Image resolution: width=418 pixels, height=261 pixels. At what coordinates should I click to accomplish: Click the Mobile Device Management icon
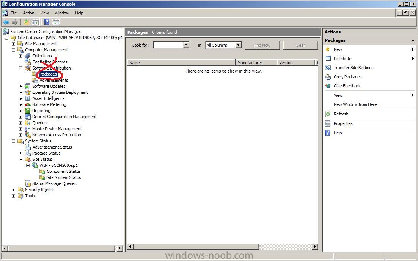pos(27,129)
